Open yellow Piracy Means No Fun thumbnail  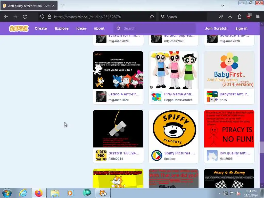click(x=118, y=178)
